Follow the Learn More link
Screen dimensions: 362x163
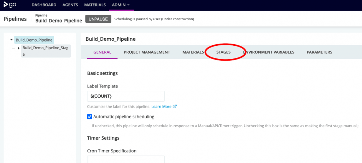[162, 106]
